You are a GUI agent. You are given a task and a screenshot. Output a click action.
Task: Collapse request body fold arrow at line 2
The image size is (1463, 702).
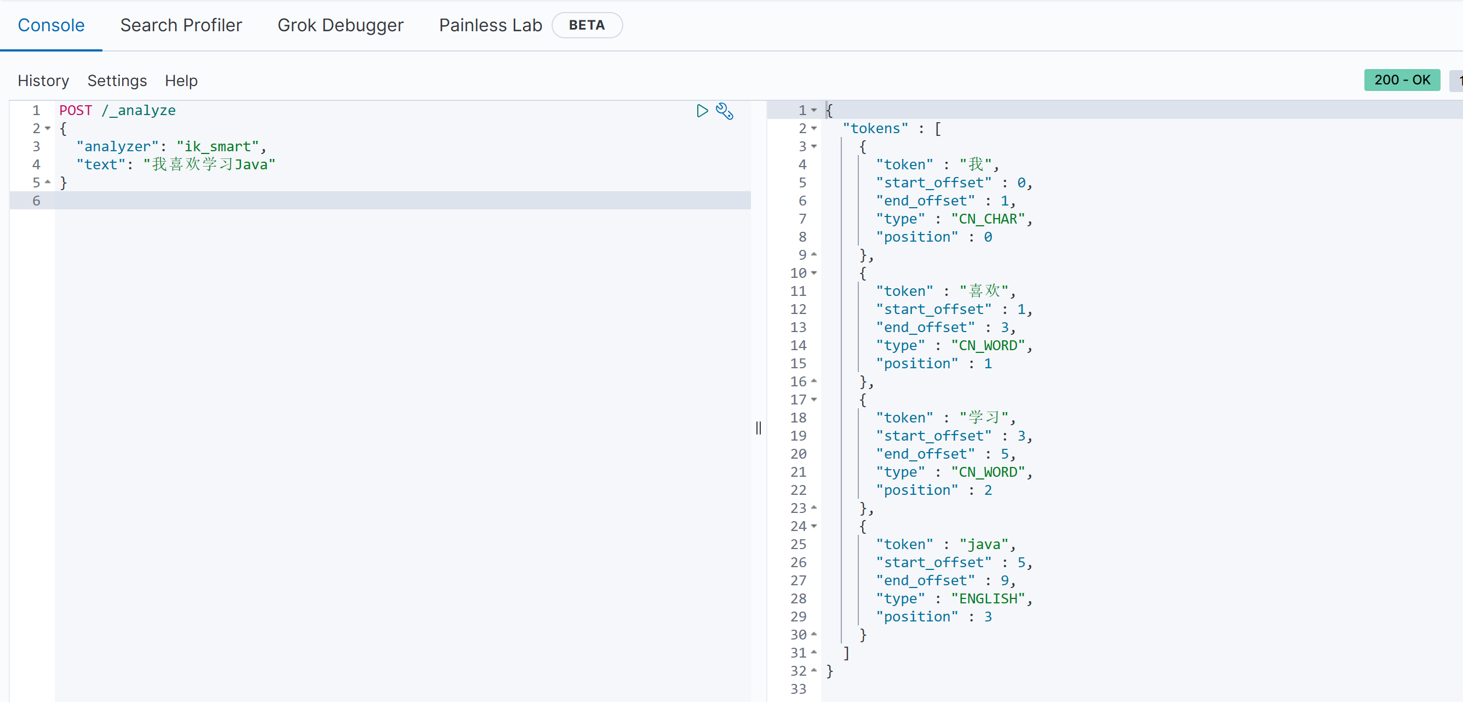point(48,128)
